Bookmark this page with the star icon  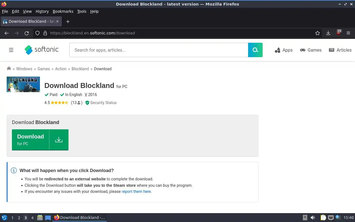[318, 33]
